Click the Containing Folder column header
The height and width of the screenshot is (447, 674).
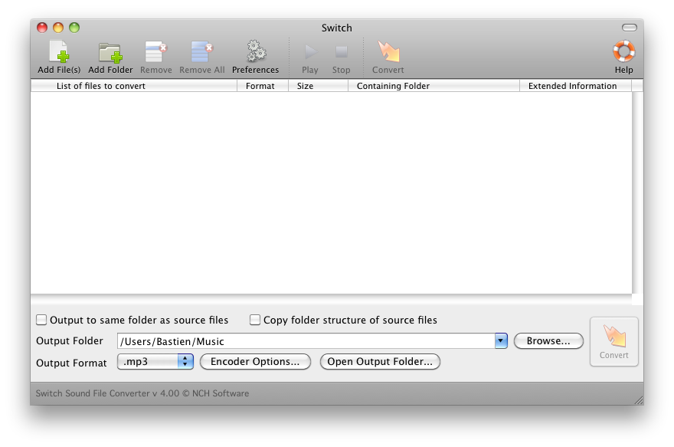tap(434, 86)
